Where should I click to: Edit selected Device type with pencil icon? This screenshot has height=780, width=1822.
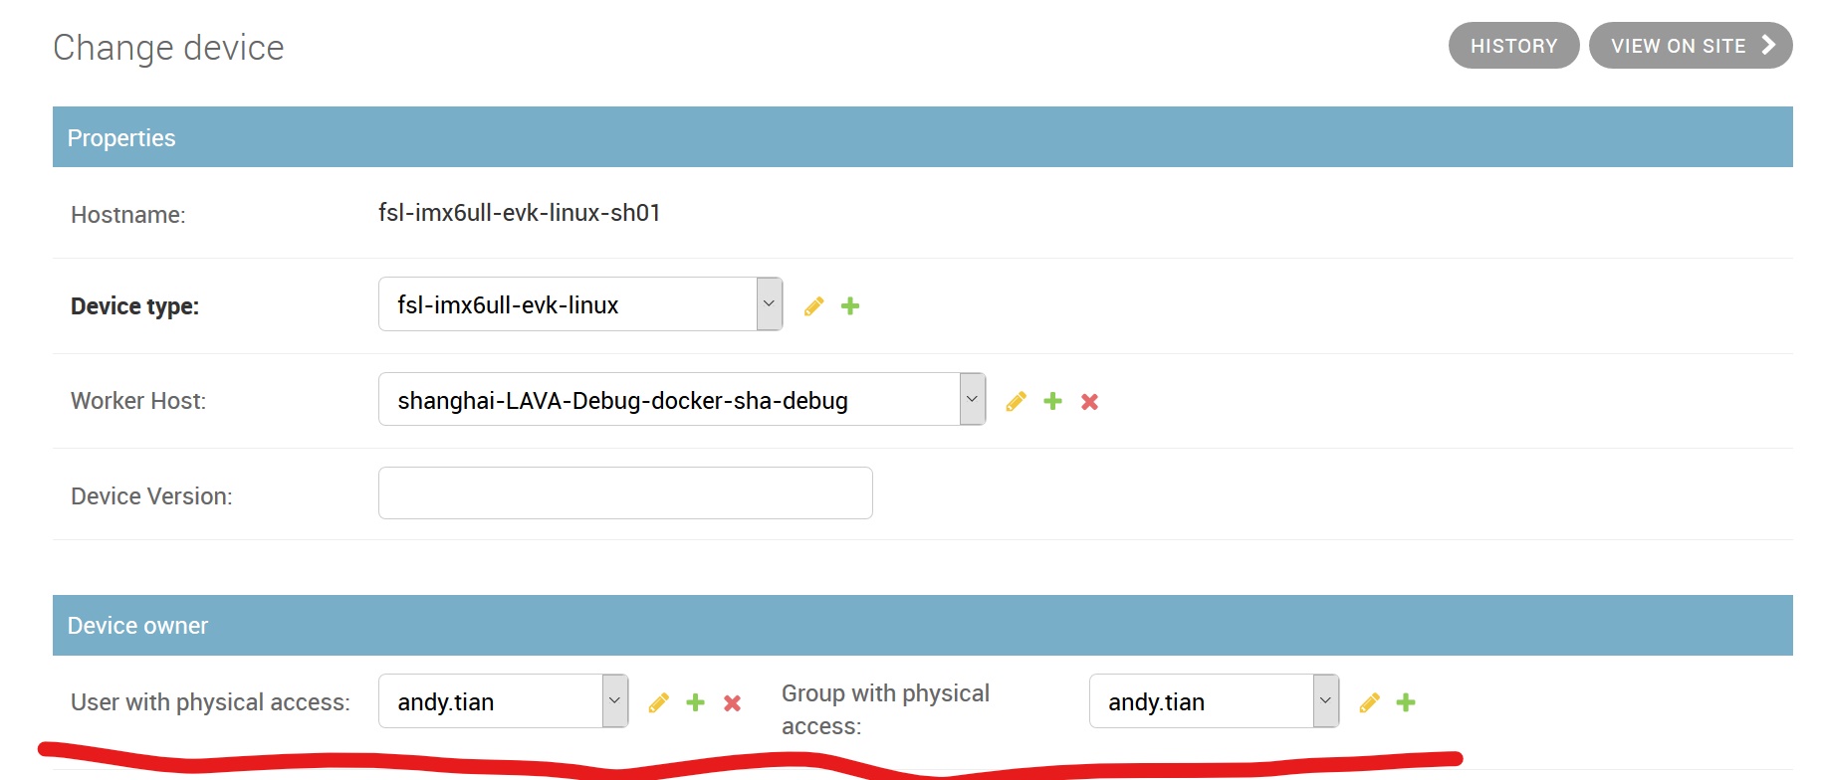813,306
